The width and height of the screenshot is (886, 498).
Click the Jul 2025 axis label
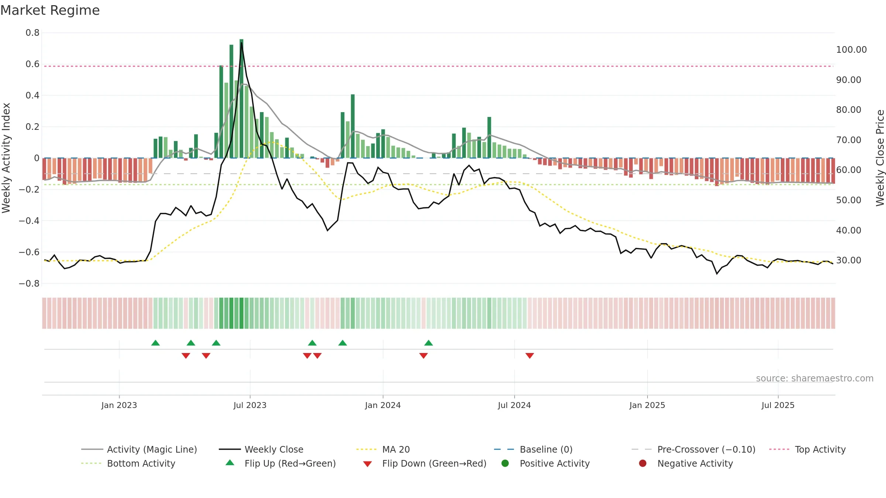778,405
